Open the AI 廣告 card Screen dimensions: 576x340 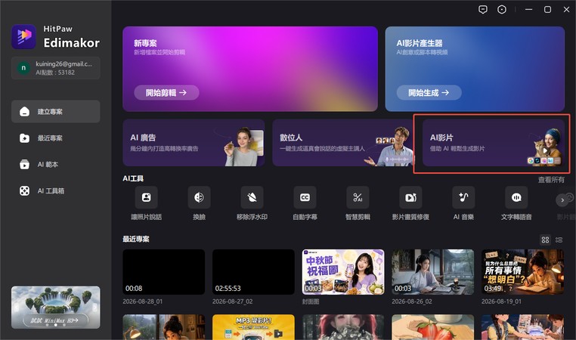point(194,143)
